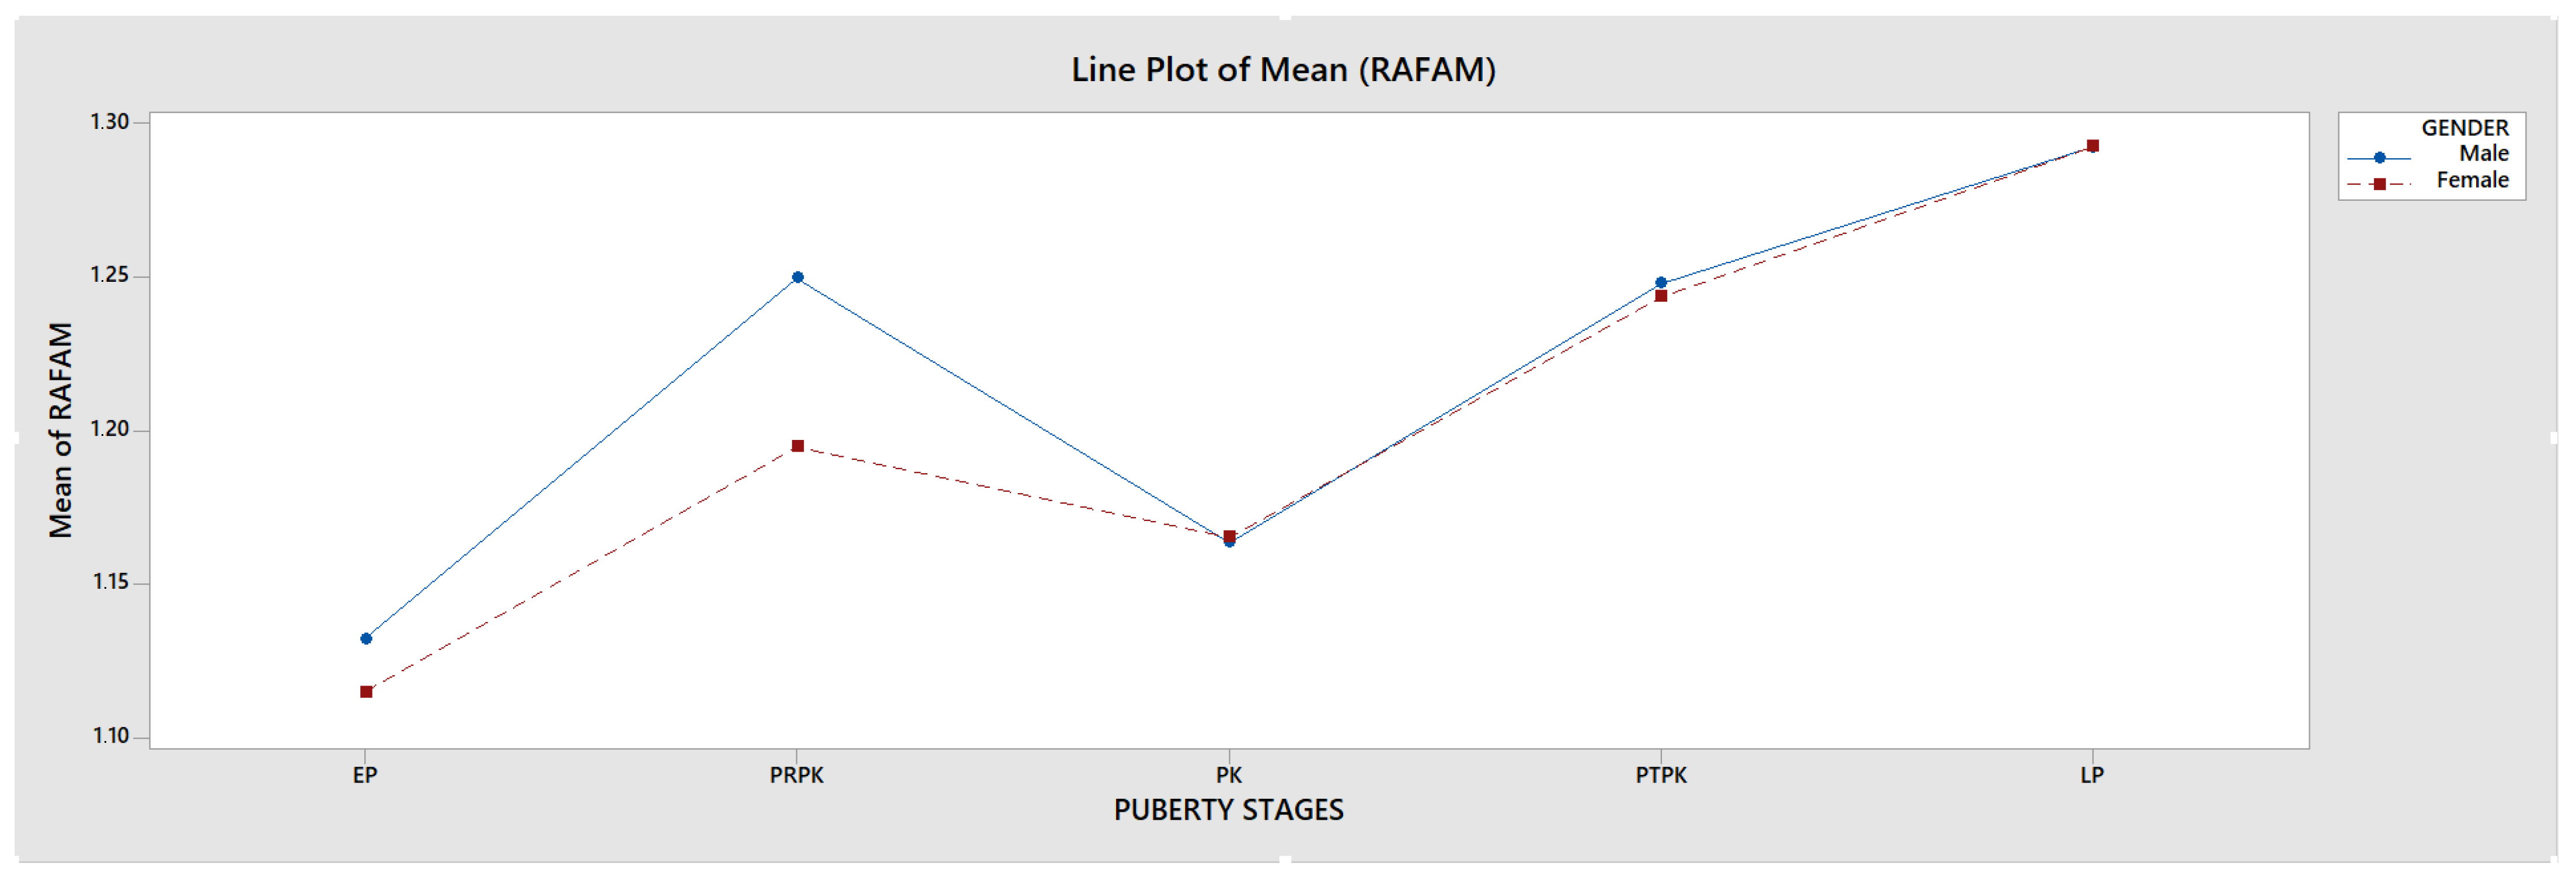Click the Female red square legend marker
This screenshot has width=2576, height=877.
click(x=2379, y=184)
